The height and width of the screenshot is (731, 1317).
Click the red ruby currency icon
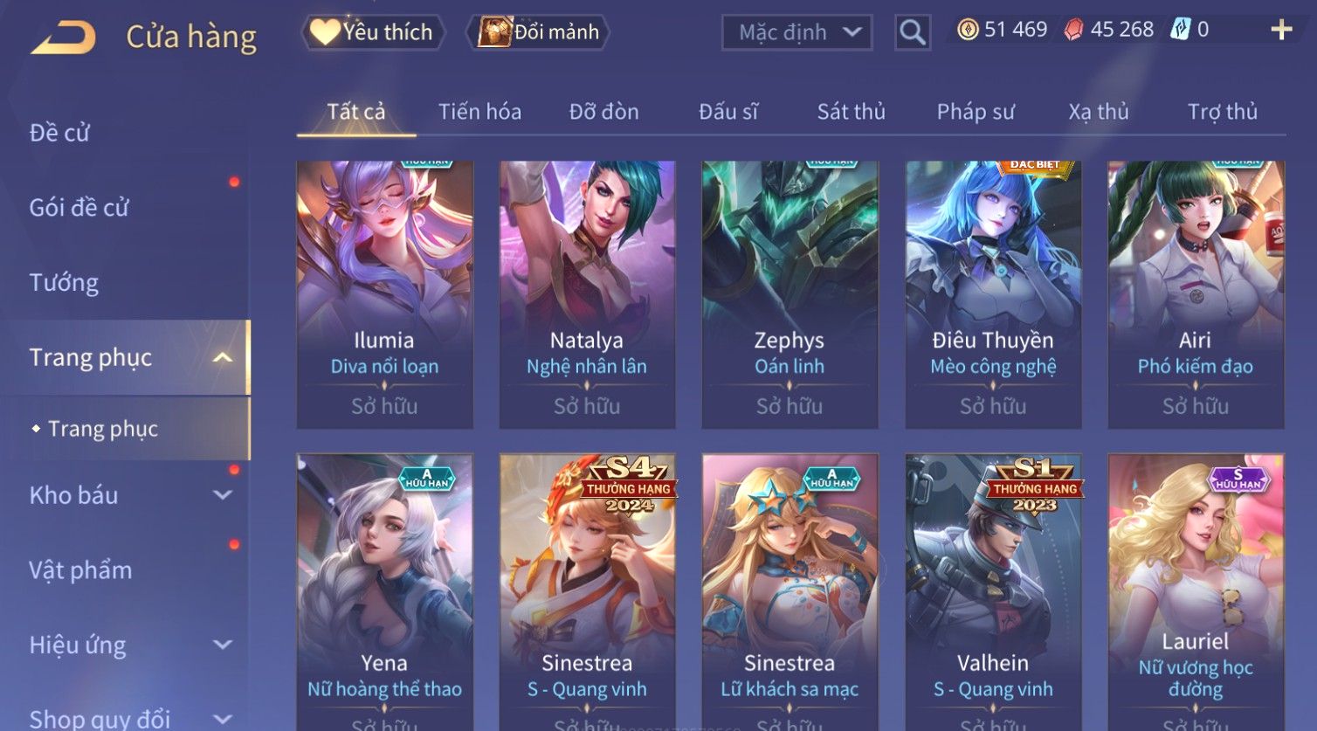pos(1074,30)
